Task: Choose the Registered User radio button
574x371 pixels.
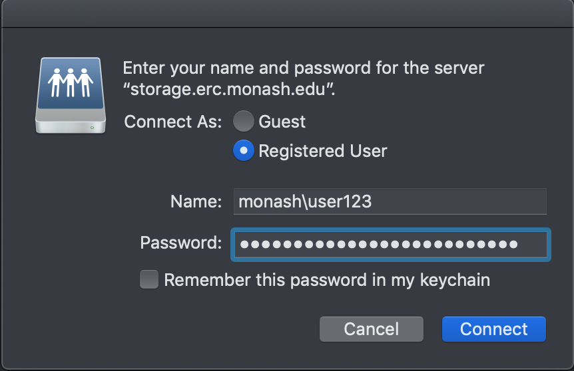Action: pyautogui.click(x=244, y=151)
